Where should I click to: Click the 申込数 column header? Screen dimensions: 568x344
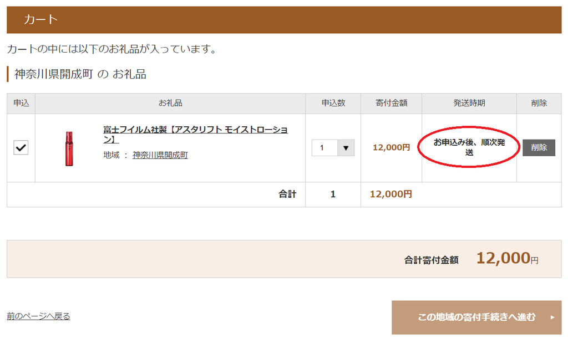[333, 103]
